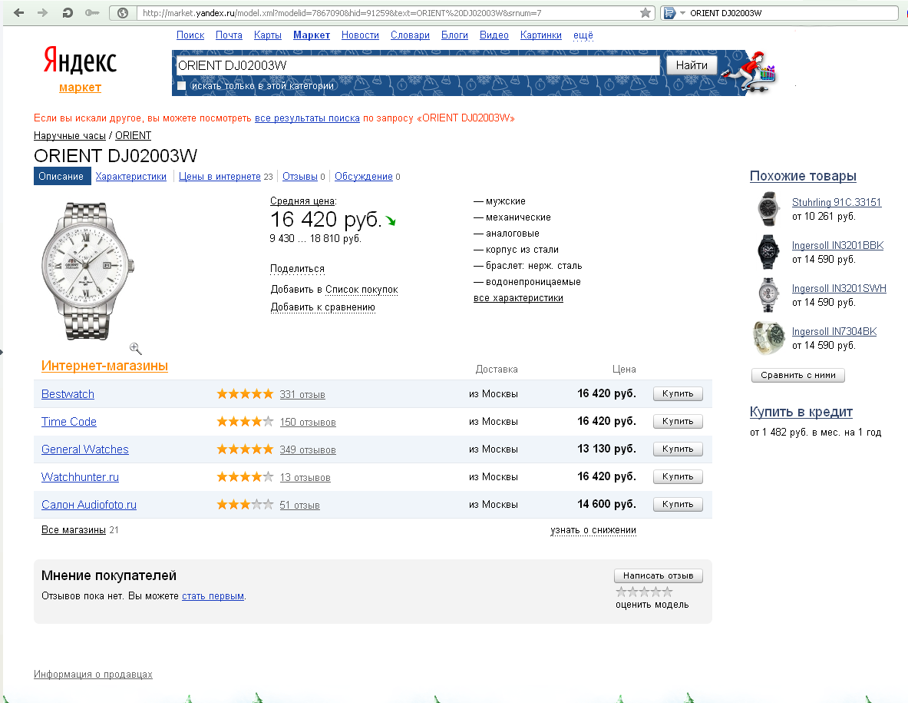Go to the Наручные часы category breadcrumb
Screen dimensions: 908x703
point(70,136)
